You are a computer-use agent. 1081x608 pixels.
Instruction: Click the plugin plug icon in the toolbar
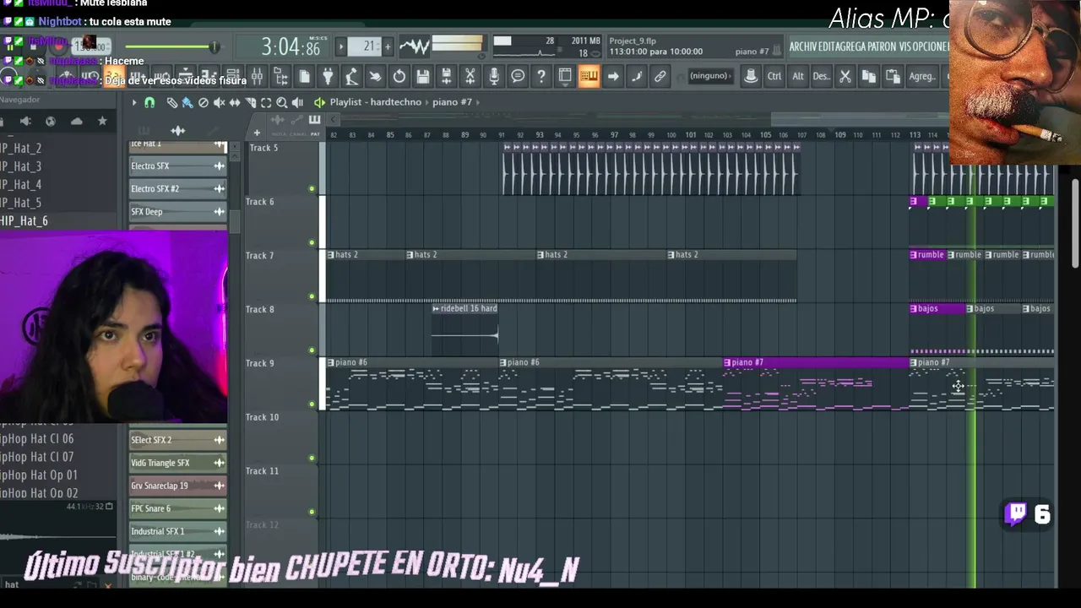click(x=328, y=77)
